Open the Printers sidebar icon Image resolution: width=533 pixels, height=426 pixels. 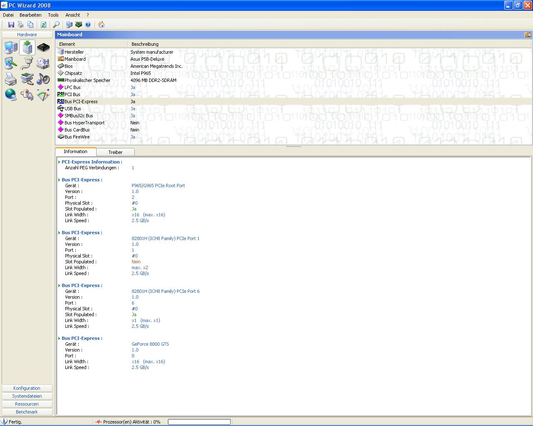point(11,79)
